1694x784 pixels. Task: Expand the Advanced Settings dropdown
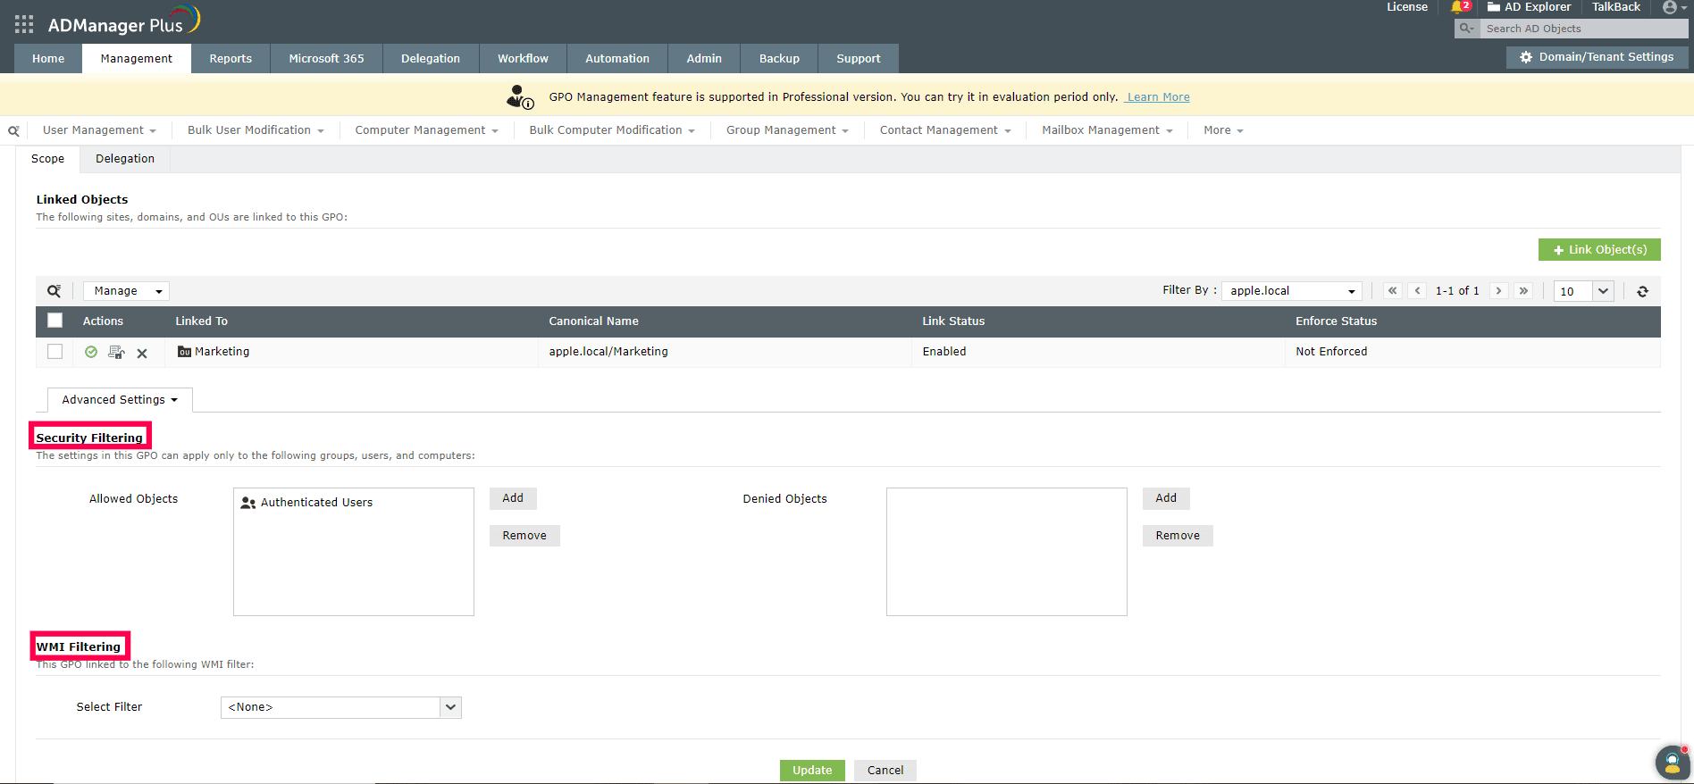click(x=120, y=400)
